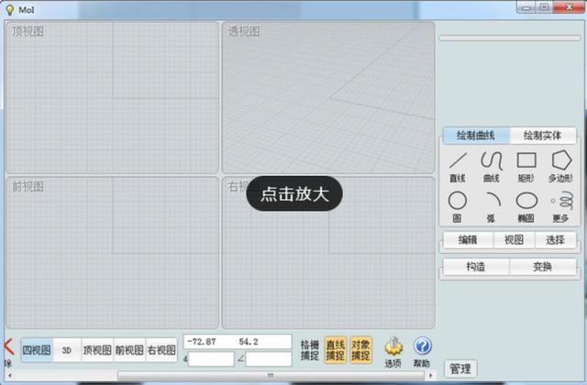Select the 多边形 (polygon) tool
587x385 pixels.
pyautogui.click(x=560, y=167)
